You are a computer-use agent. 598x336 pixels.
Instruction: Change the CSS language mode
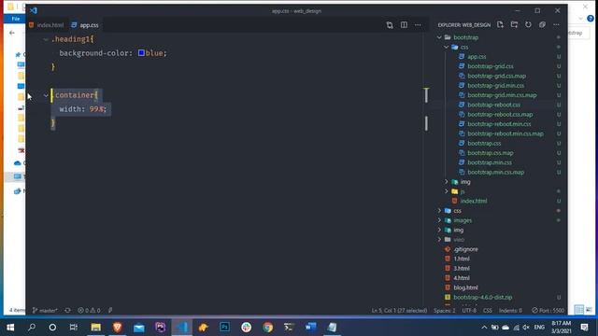[x=488, y=311]
